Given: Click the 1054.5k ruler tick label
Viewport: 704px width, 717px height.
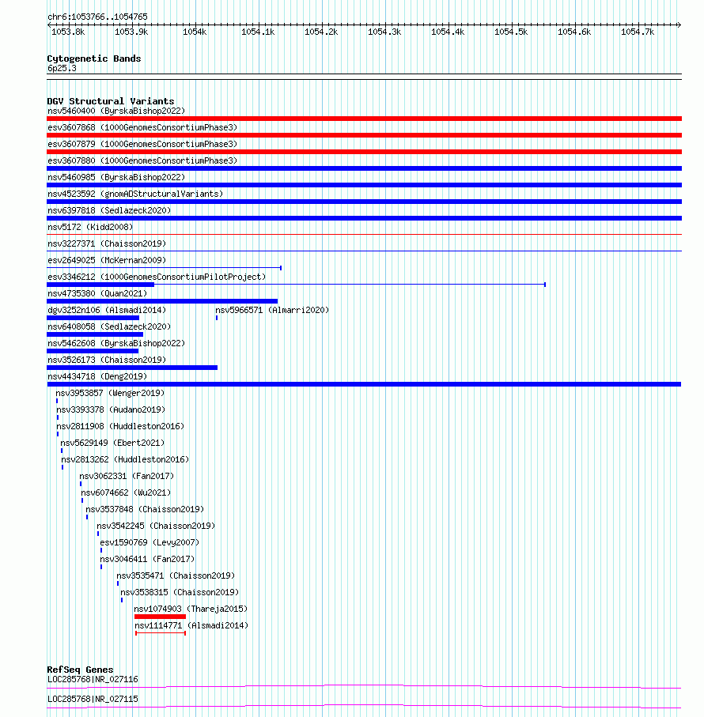Looking at the screenshot, I should (x=511, y=32).
